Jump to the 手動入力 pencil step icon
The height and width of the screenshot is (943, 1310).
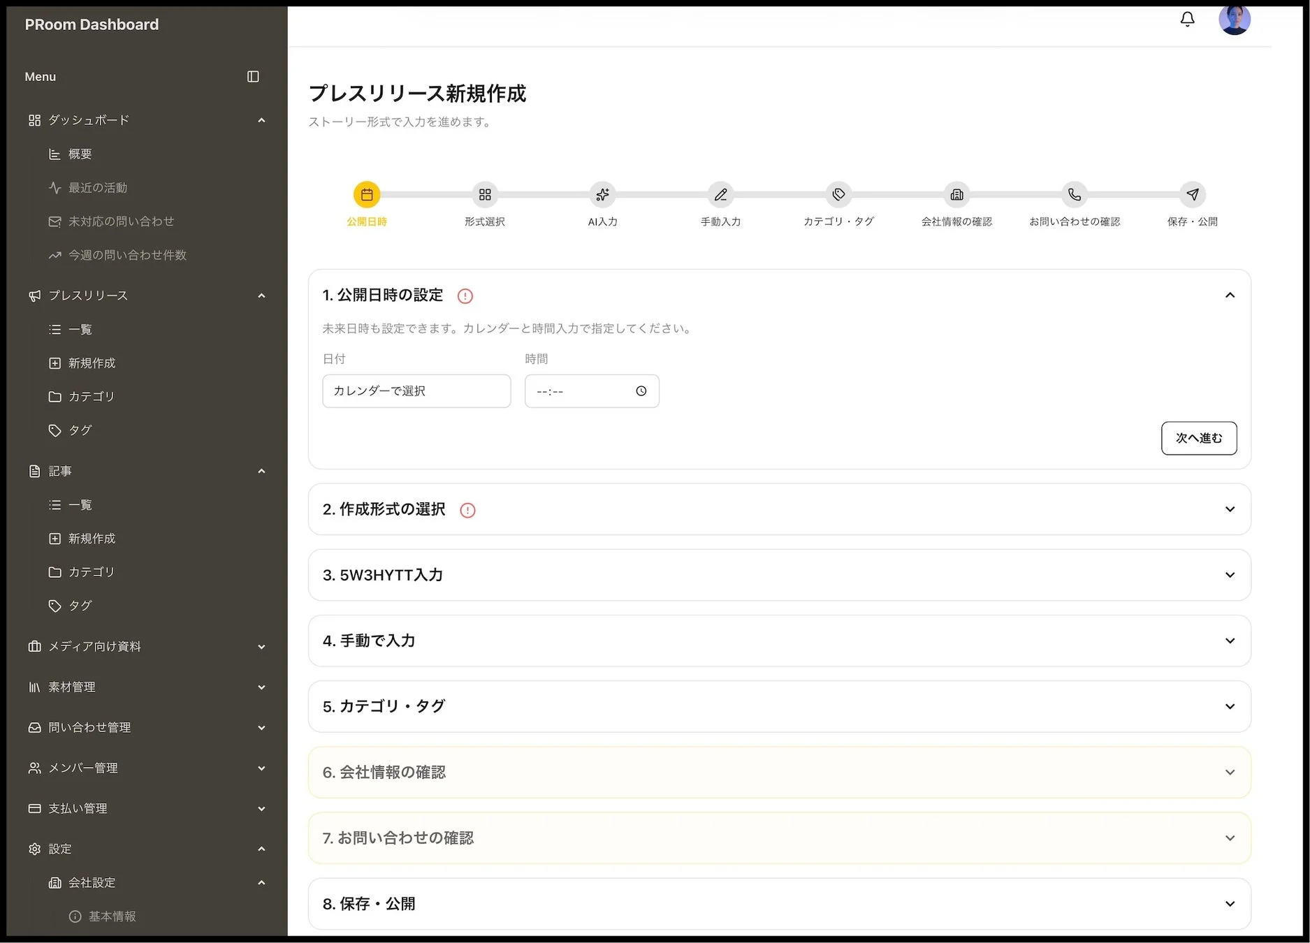point(720,195)
